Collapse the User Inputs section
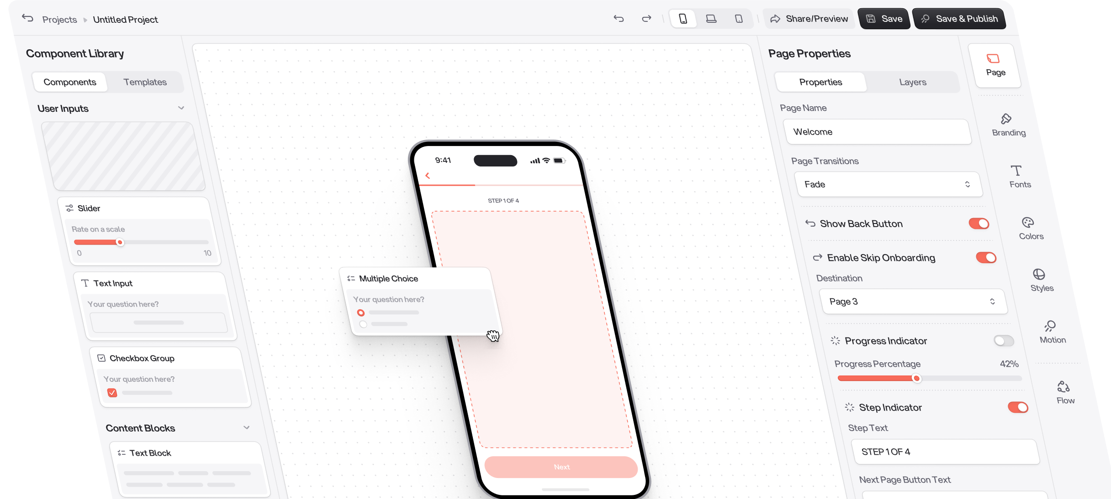The image size is (1111, 499). [181, 108]
